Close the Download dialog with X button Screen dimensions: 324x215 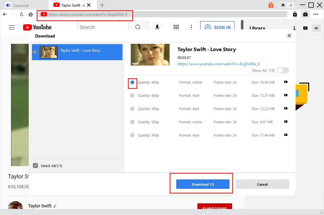tap(289, 36)
